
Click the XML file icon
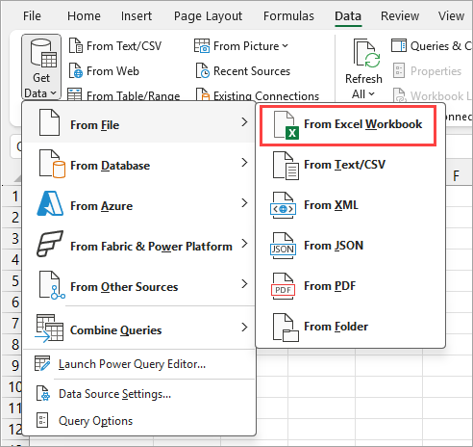(284, 206)
